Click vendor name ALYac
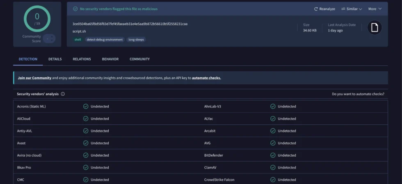This screenshot has height=184, width=402. point(208,119)
